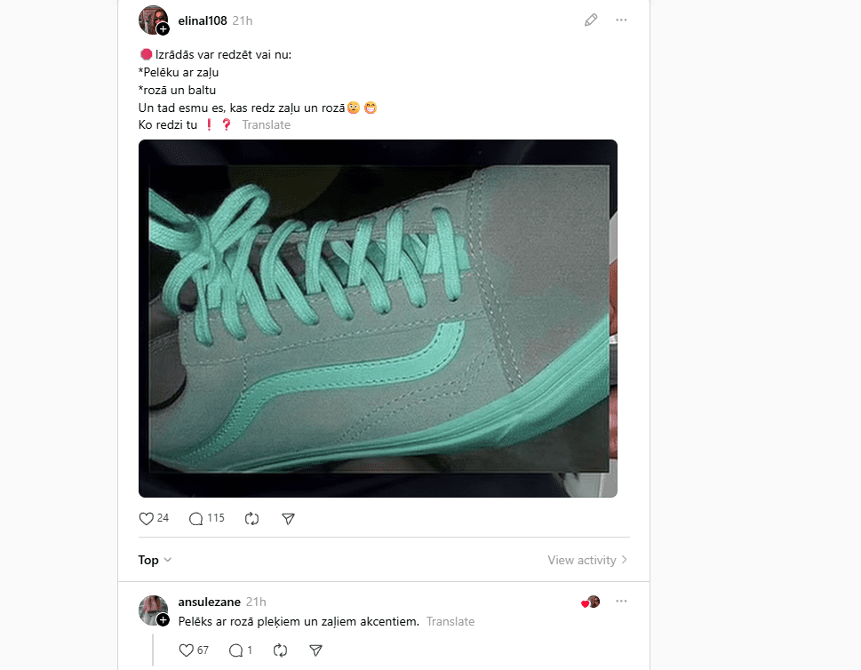Share the ansulezane comment via the send icon
The width and height of the screenshot is (861, 670).
click(315, 650)
